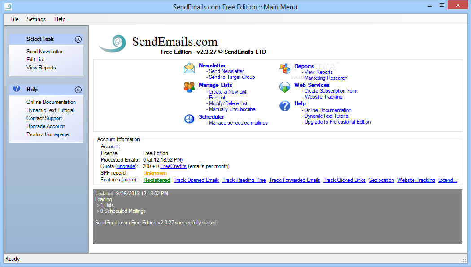The height and width of the screenshot is (267, 471).
Task: Minimize the SendEmails.com window
Action: 430,6
